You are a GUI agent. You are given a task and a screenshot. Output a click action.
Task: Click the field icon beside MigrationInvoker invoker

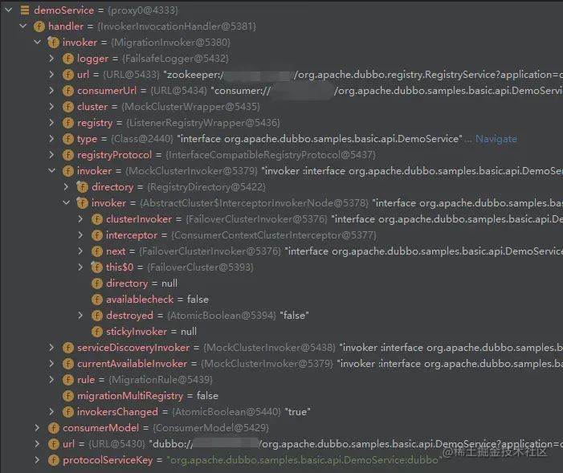(x=54, y=43)
